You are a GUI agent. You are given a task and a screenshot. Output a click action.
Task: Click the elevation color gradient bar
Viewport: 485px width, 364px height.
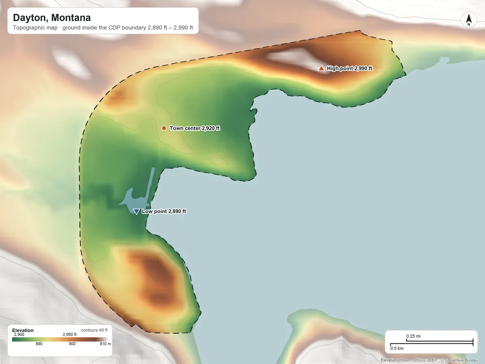point(60,339)
